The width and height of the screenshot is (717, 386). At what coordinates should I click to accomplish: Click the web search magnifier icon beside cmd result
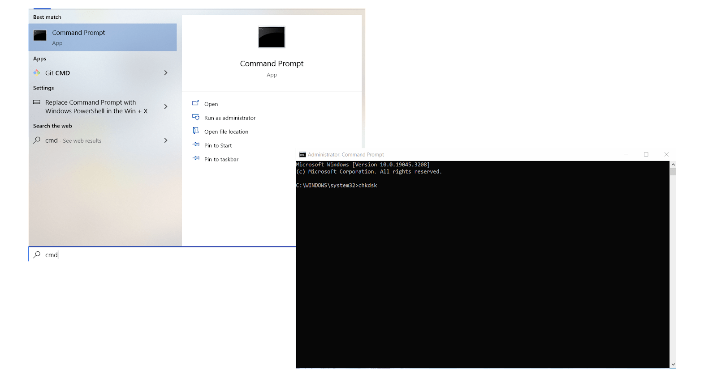point(37,140)
